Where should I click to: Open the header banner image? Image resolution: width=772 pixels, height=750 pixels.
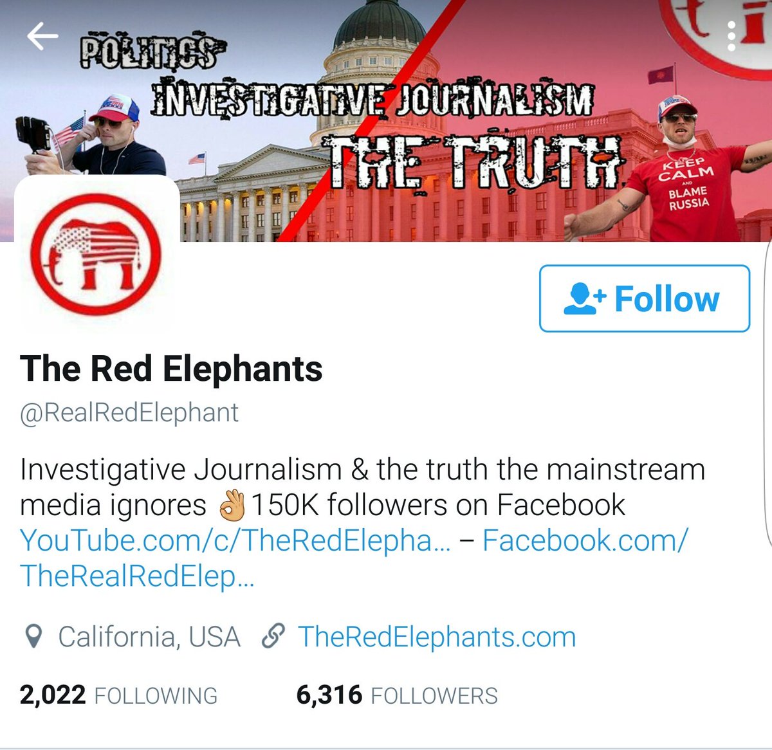pos(386,121)
